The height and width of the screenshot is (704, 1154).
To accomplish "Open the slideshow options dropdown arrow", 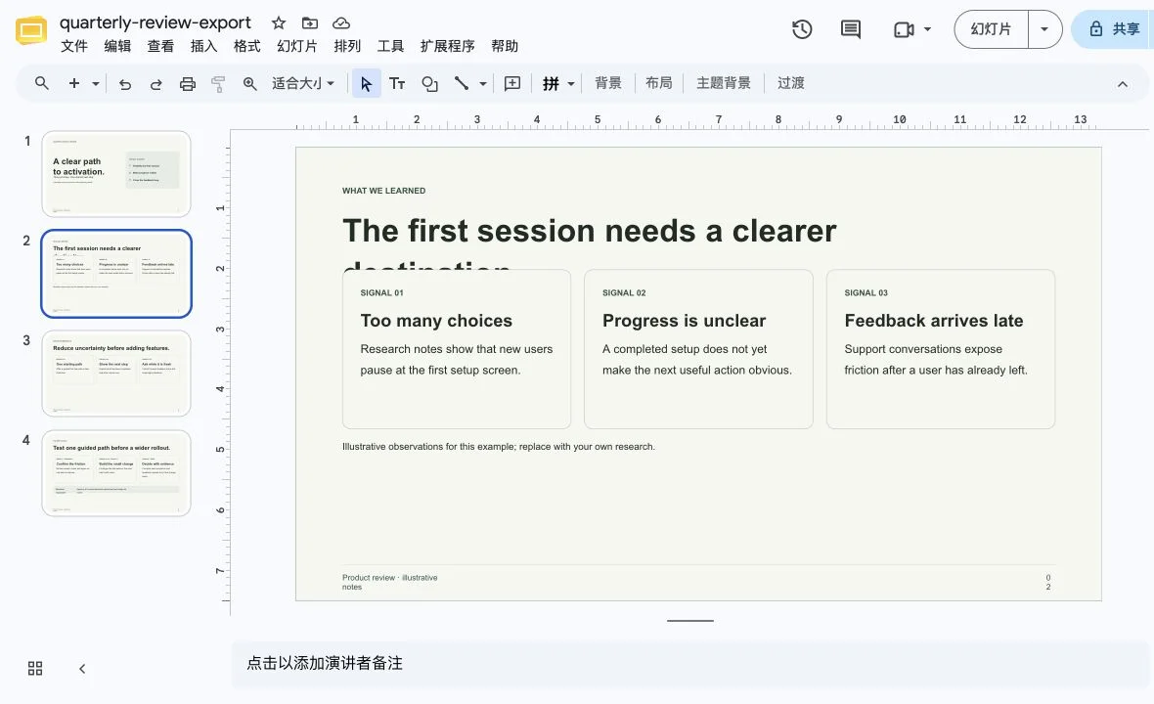I will tap(1044, 29).
